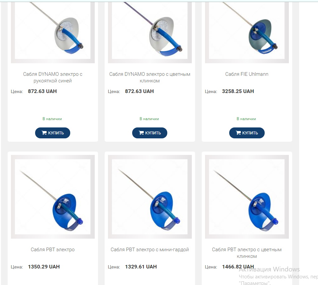The height and width of the screenshot is (285, 318).
Task: Buy the Сабля FIE Uhlmann
Action: pos(247,133)
